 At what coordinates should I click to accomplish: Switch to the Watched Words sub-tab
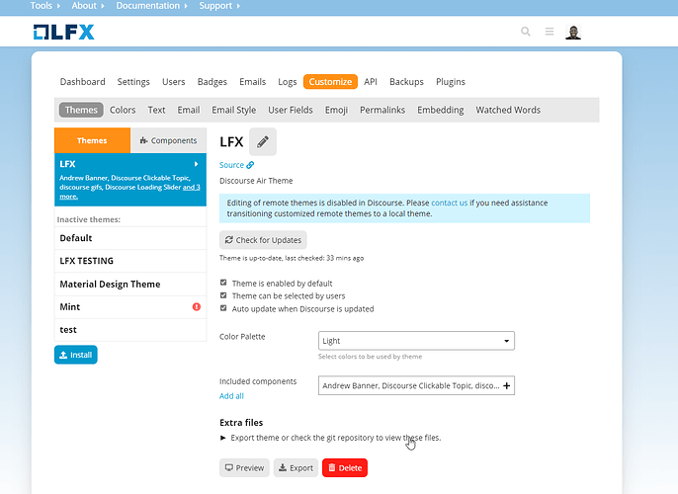click(x=508, y=110)
